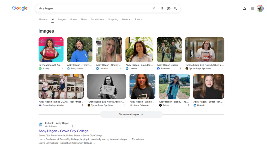Clear the search box text
The image size is (267, 147).
[154, 8]
